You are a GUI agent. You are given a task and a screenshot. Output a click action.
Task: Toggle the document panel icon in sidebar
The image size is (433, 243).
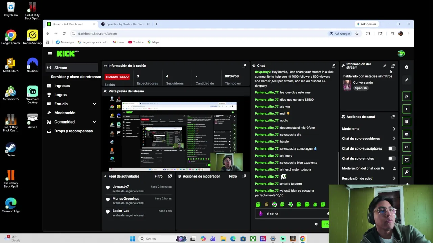(407, 122)
